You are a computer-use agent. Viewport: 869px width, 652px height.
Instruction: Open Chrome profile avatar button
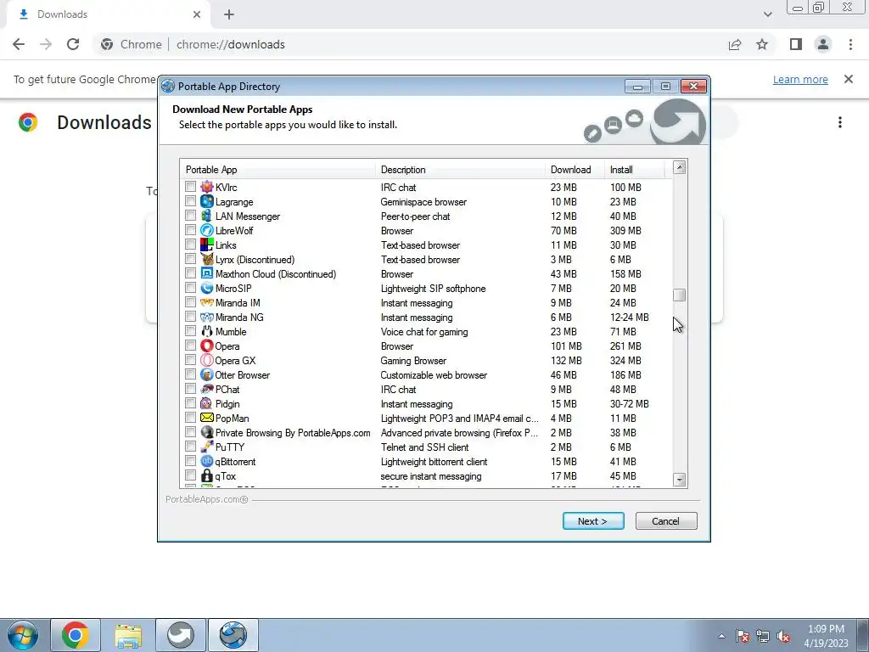[823, 44]
